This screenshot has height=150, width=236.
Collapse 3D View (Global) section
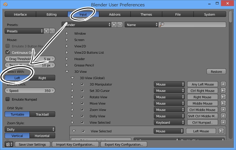click(x=72, y=78)
